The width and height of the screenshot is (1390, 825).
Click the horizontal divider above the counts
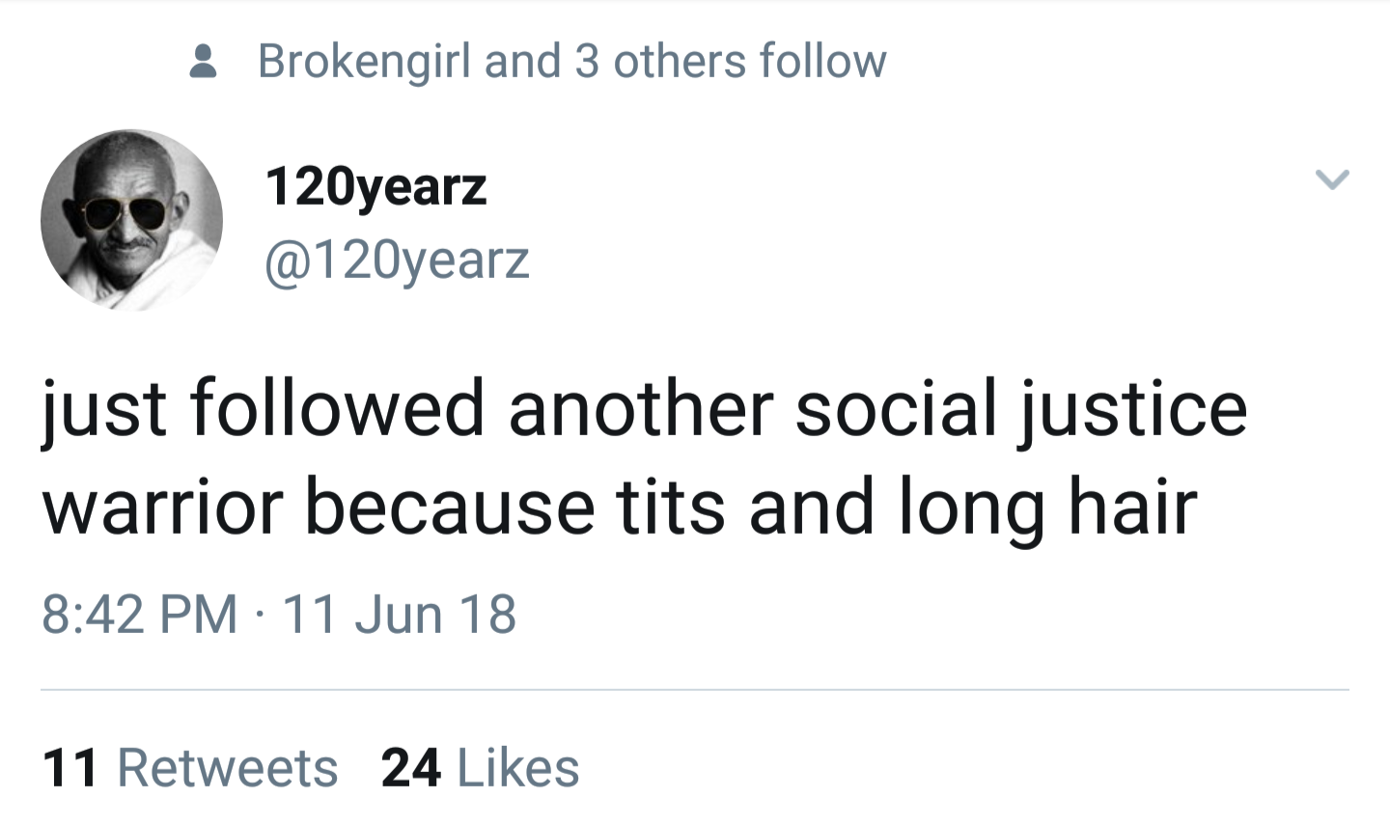pyautogui.click(x=695, y=690)
